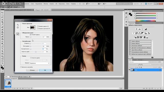This screenshot has width=164, height=92.
Task: Add a Photo Filter adjustment
Action: pos(146,33)
